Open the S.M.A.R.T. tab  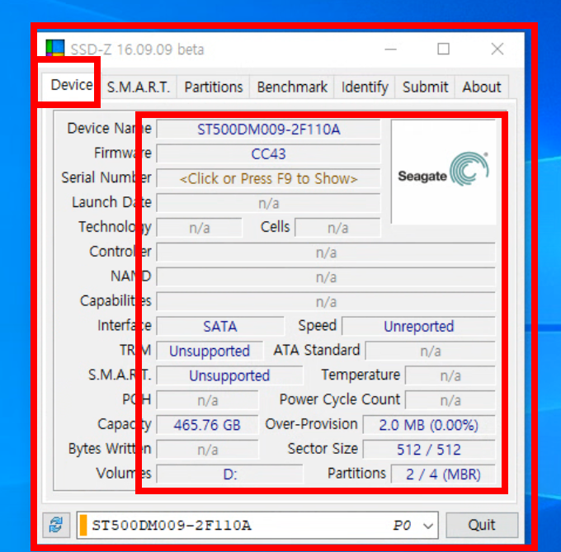click(x=139, y=87)
